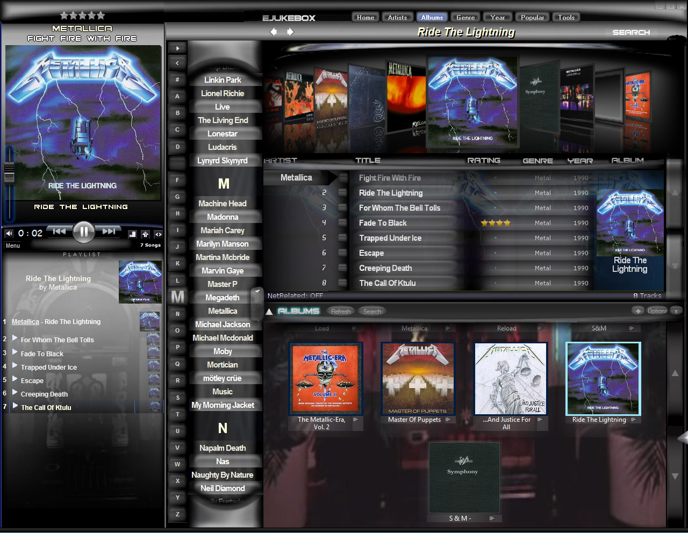Screen dimensions: 688x533
Task: Toggle the checkbox beside Creeping Death
Action: click(343, 268)
